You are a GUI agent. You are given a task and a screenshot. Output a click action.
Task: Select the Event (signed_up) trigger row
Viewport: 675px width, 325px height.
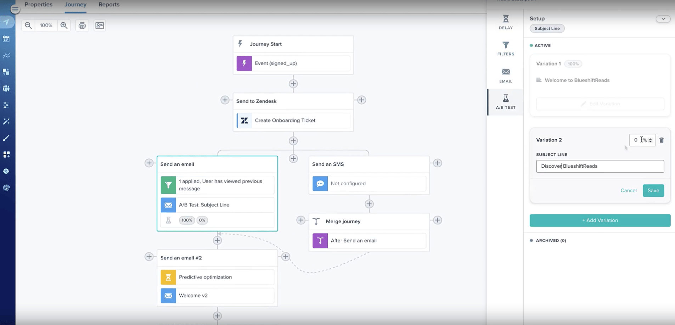pos(293,63)
